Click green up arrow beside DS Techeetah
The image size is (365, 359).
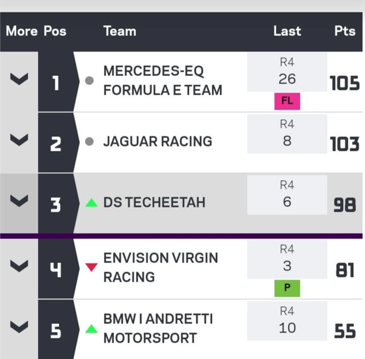pos(91,203)
